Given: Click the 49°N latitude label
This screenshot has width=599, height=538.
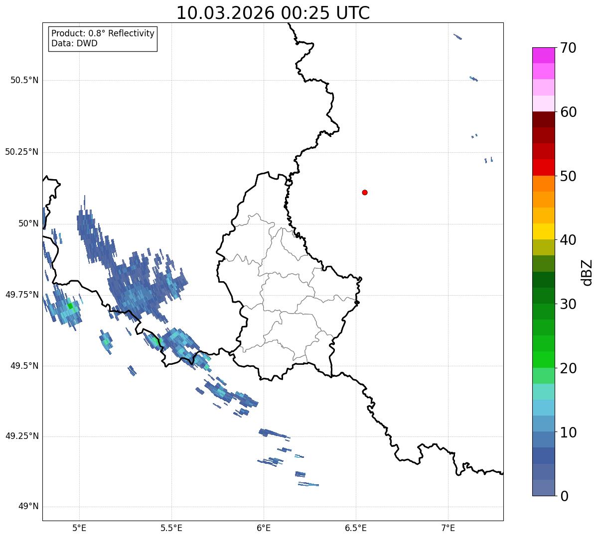Looking at the screenshot, I should (x=28, y=507).
